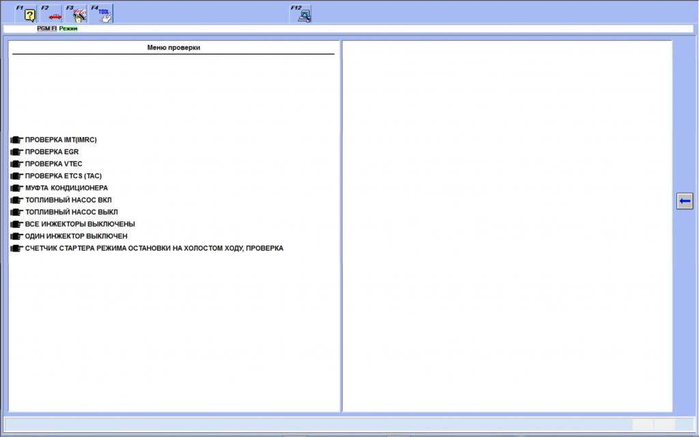Open СЧЕТЧИК СТАРТЕРА РЕЖИМА ОСТАНОВКИ test
This screenshot has height=437, width=699.
pyautogui.click(x=154, y=248)
